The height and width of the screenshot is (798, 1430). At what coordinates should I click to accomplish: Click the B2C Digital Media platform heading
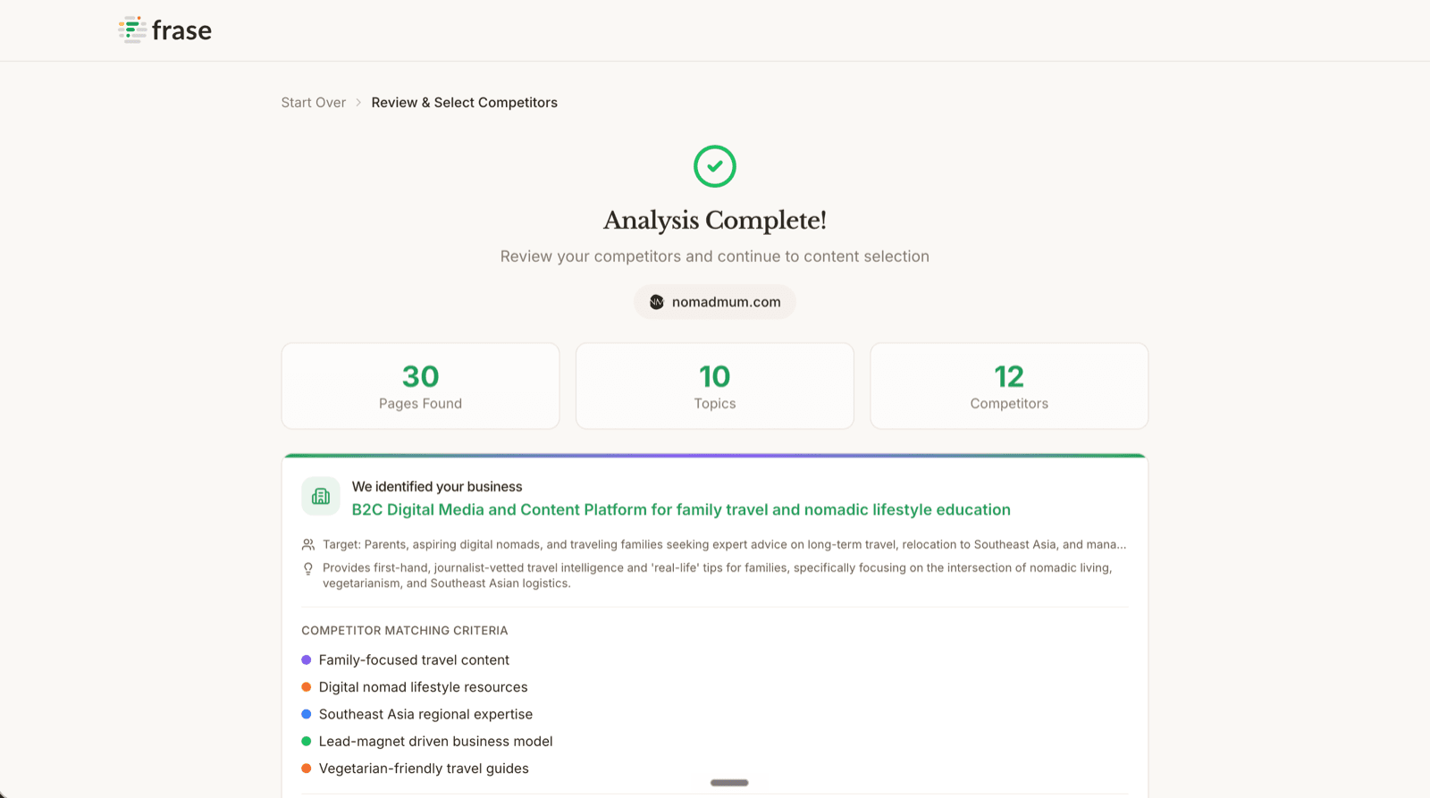coord(681,509)
